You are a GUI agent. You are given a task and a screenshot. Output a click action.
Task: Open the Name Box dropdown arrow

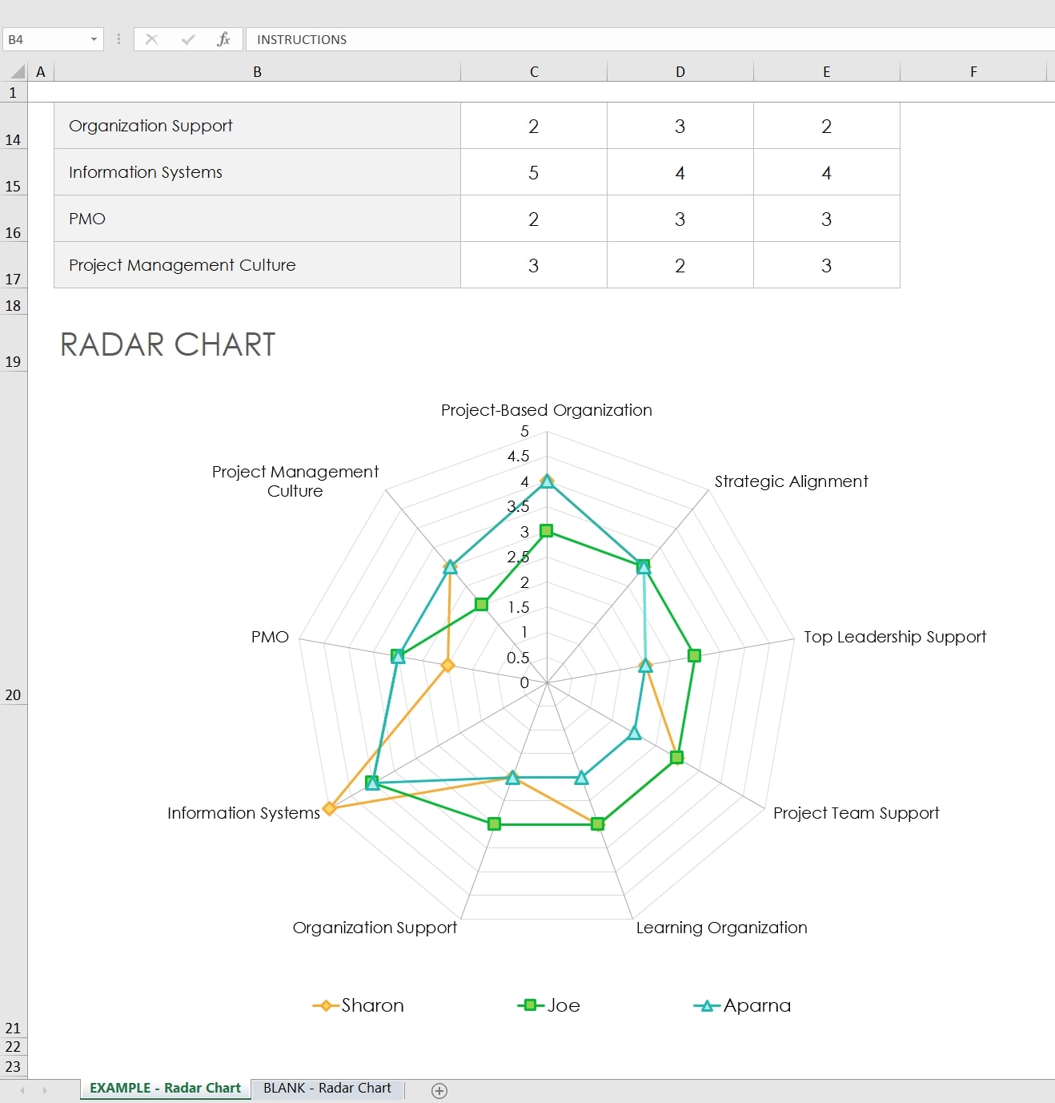93,38
